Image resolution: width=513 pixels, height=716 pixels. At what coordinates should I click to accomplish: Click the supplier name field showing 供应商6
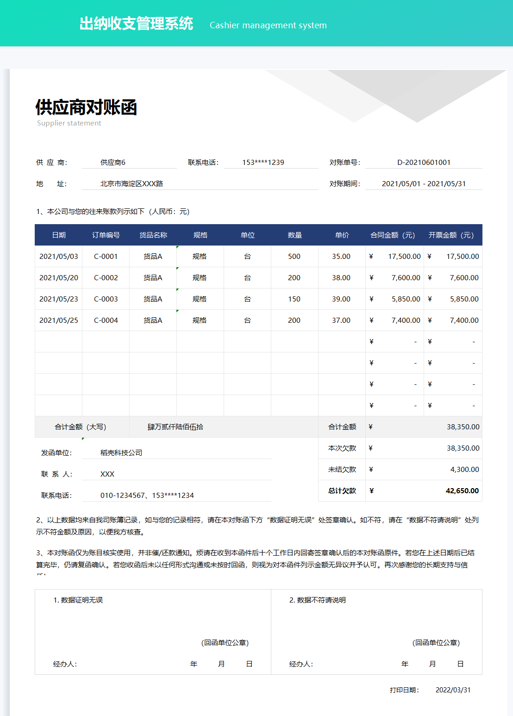[113, 162]
